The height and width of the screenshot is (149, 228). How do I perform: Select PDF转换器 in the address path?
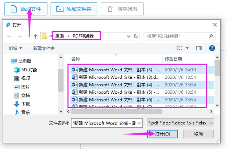coord(83,36)
